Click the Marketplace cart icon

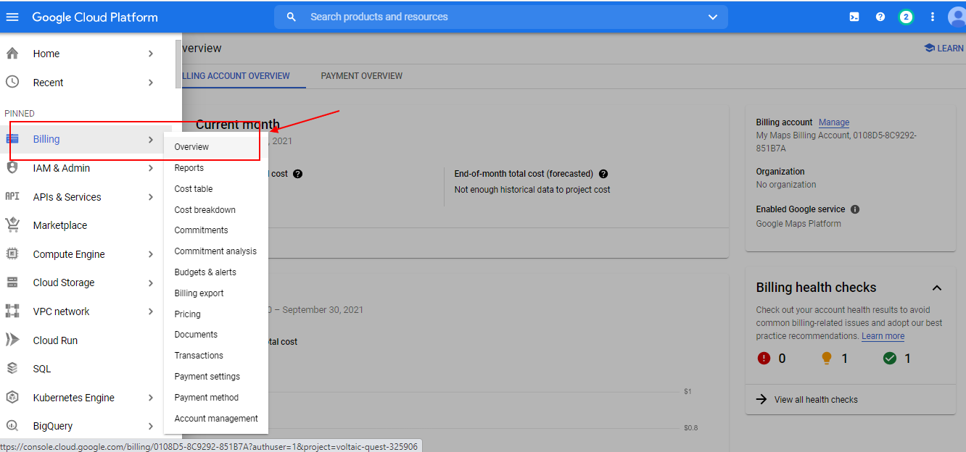click(12, 225)
